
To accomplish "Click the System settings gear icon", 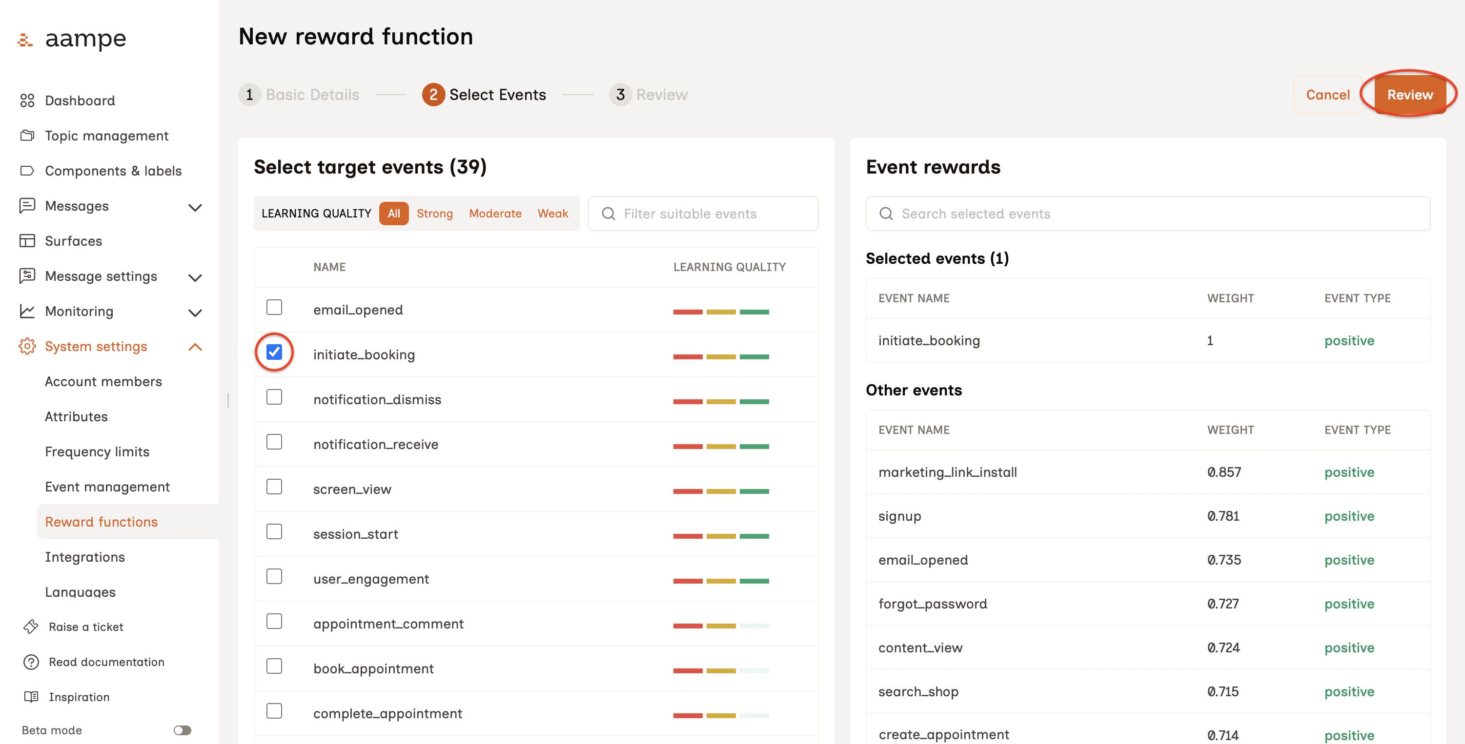I will click(27, 346).
